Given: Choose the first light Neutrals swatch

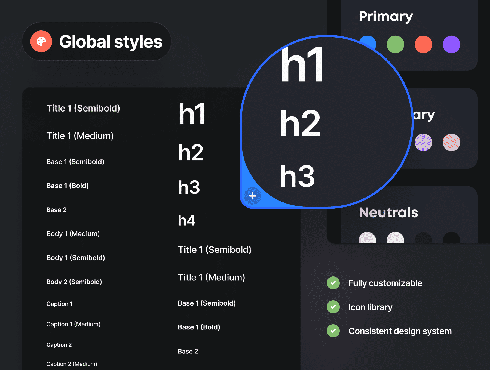Looking at the screenshot, I should click(x=367, y=238).
